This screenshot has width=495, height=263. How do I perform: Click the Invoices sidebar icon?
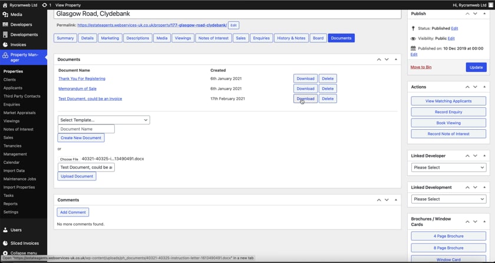click(5, 45)
